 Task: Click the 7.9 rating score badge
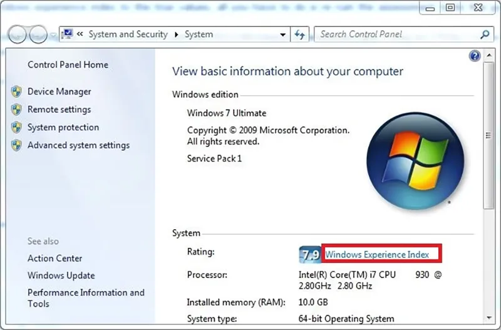pyautogui.click(x=311, y=254)
